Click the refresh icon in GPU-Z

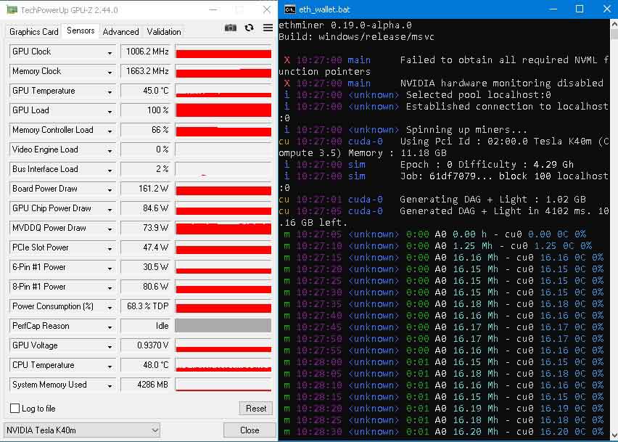point(250,28)
